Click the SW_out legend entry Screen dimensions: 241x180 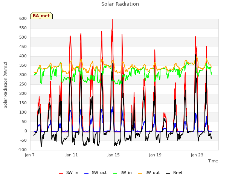coord(95,172)
